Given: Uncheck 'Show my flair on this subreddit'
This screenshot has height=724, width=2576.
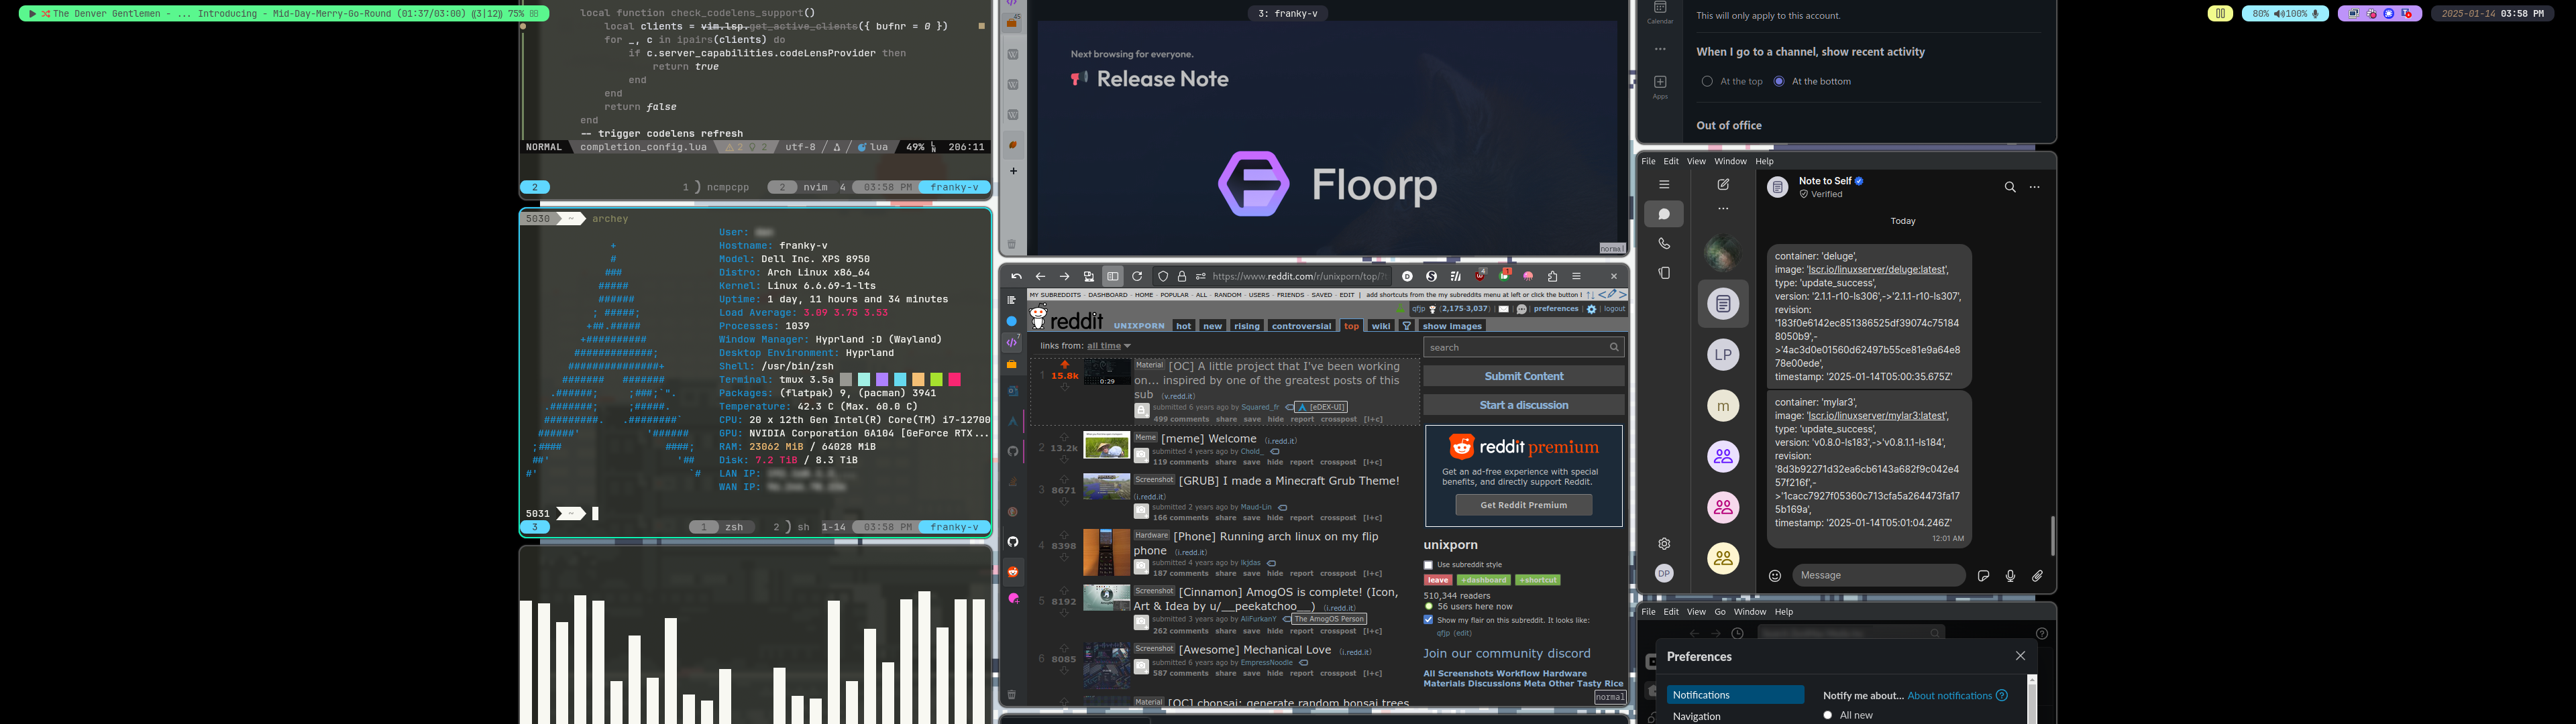Looking at the screenshot, I should (1428, 620).
